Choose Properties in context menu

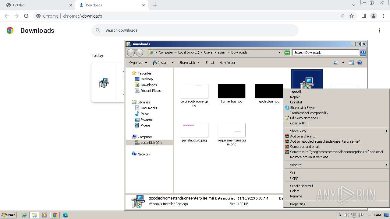coord(337,204)
